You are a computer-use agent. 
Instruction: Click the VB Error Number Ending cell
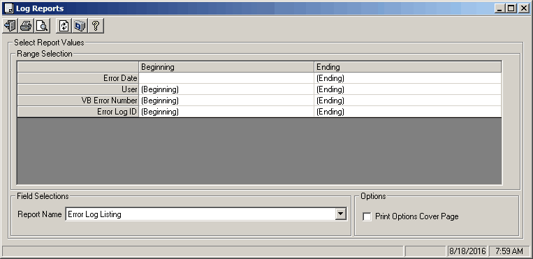pos(408,101)
